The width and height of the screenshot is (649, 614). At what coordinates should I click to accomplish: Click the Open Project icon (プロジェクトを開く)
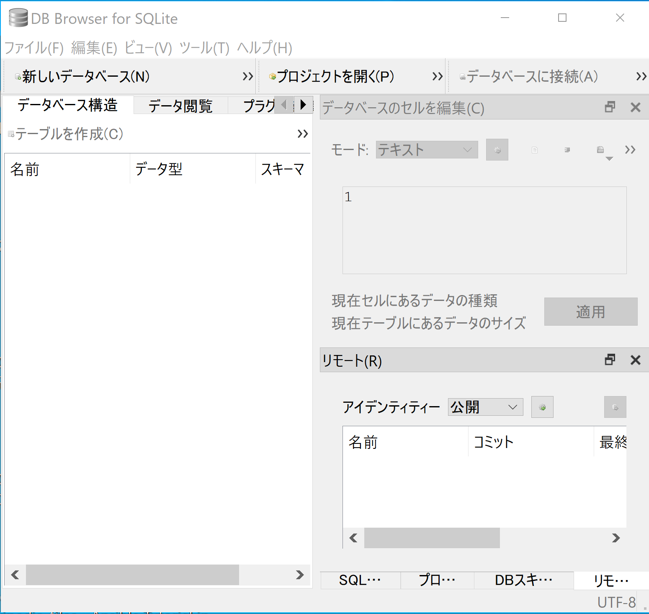pos(273,76)
